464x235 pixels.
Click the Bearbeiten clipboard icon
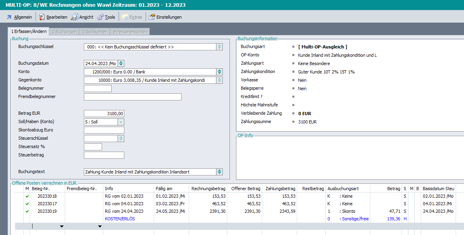[42, 17]
